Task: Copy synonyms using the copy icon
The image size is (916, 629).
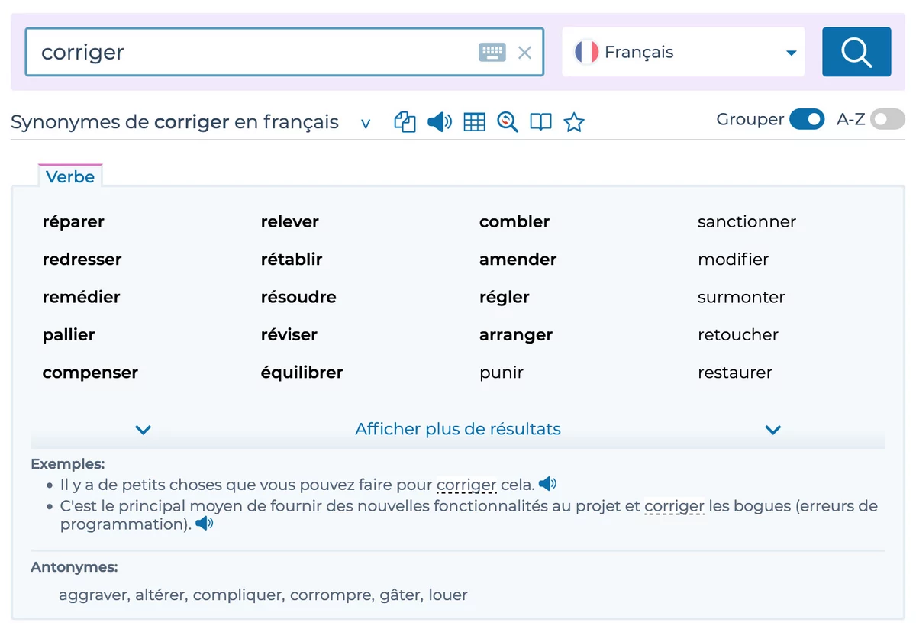Action: pyautogui.click(x=405, y=122)
